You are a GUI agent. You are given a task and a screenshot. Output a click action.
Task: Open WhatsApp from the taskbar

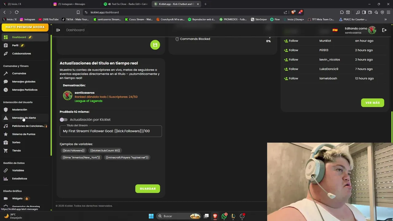224,216
